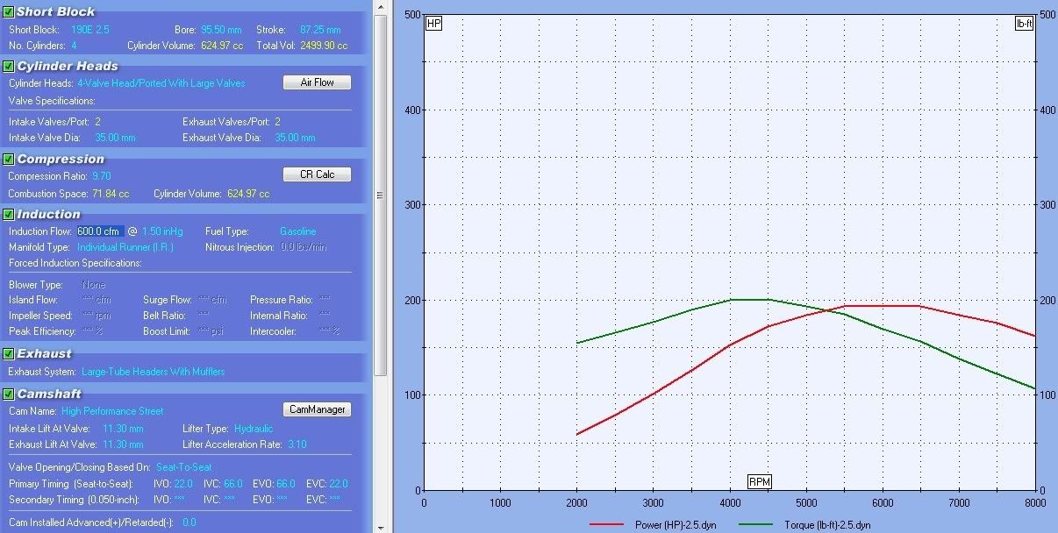Click the lb-ft axis label on graph
The image size is (1058, 533).
coord(1023,24)
